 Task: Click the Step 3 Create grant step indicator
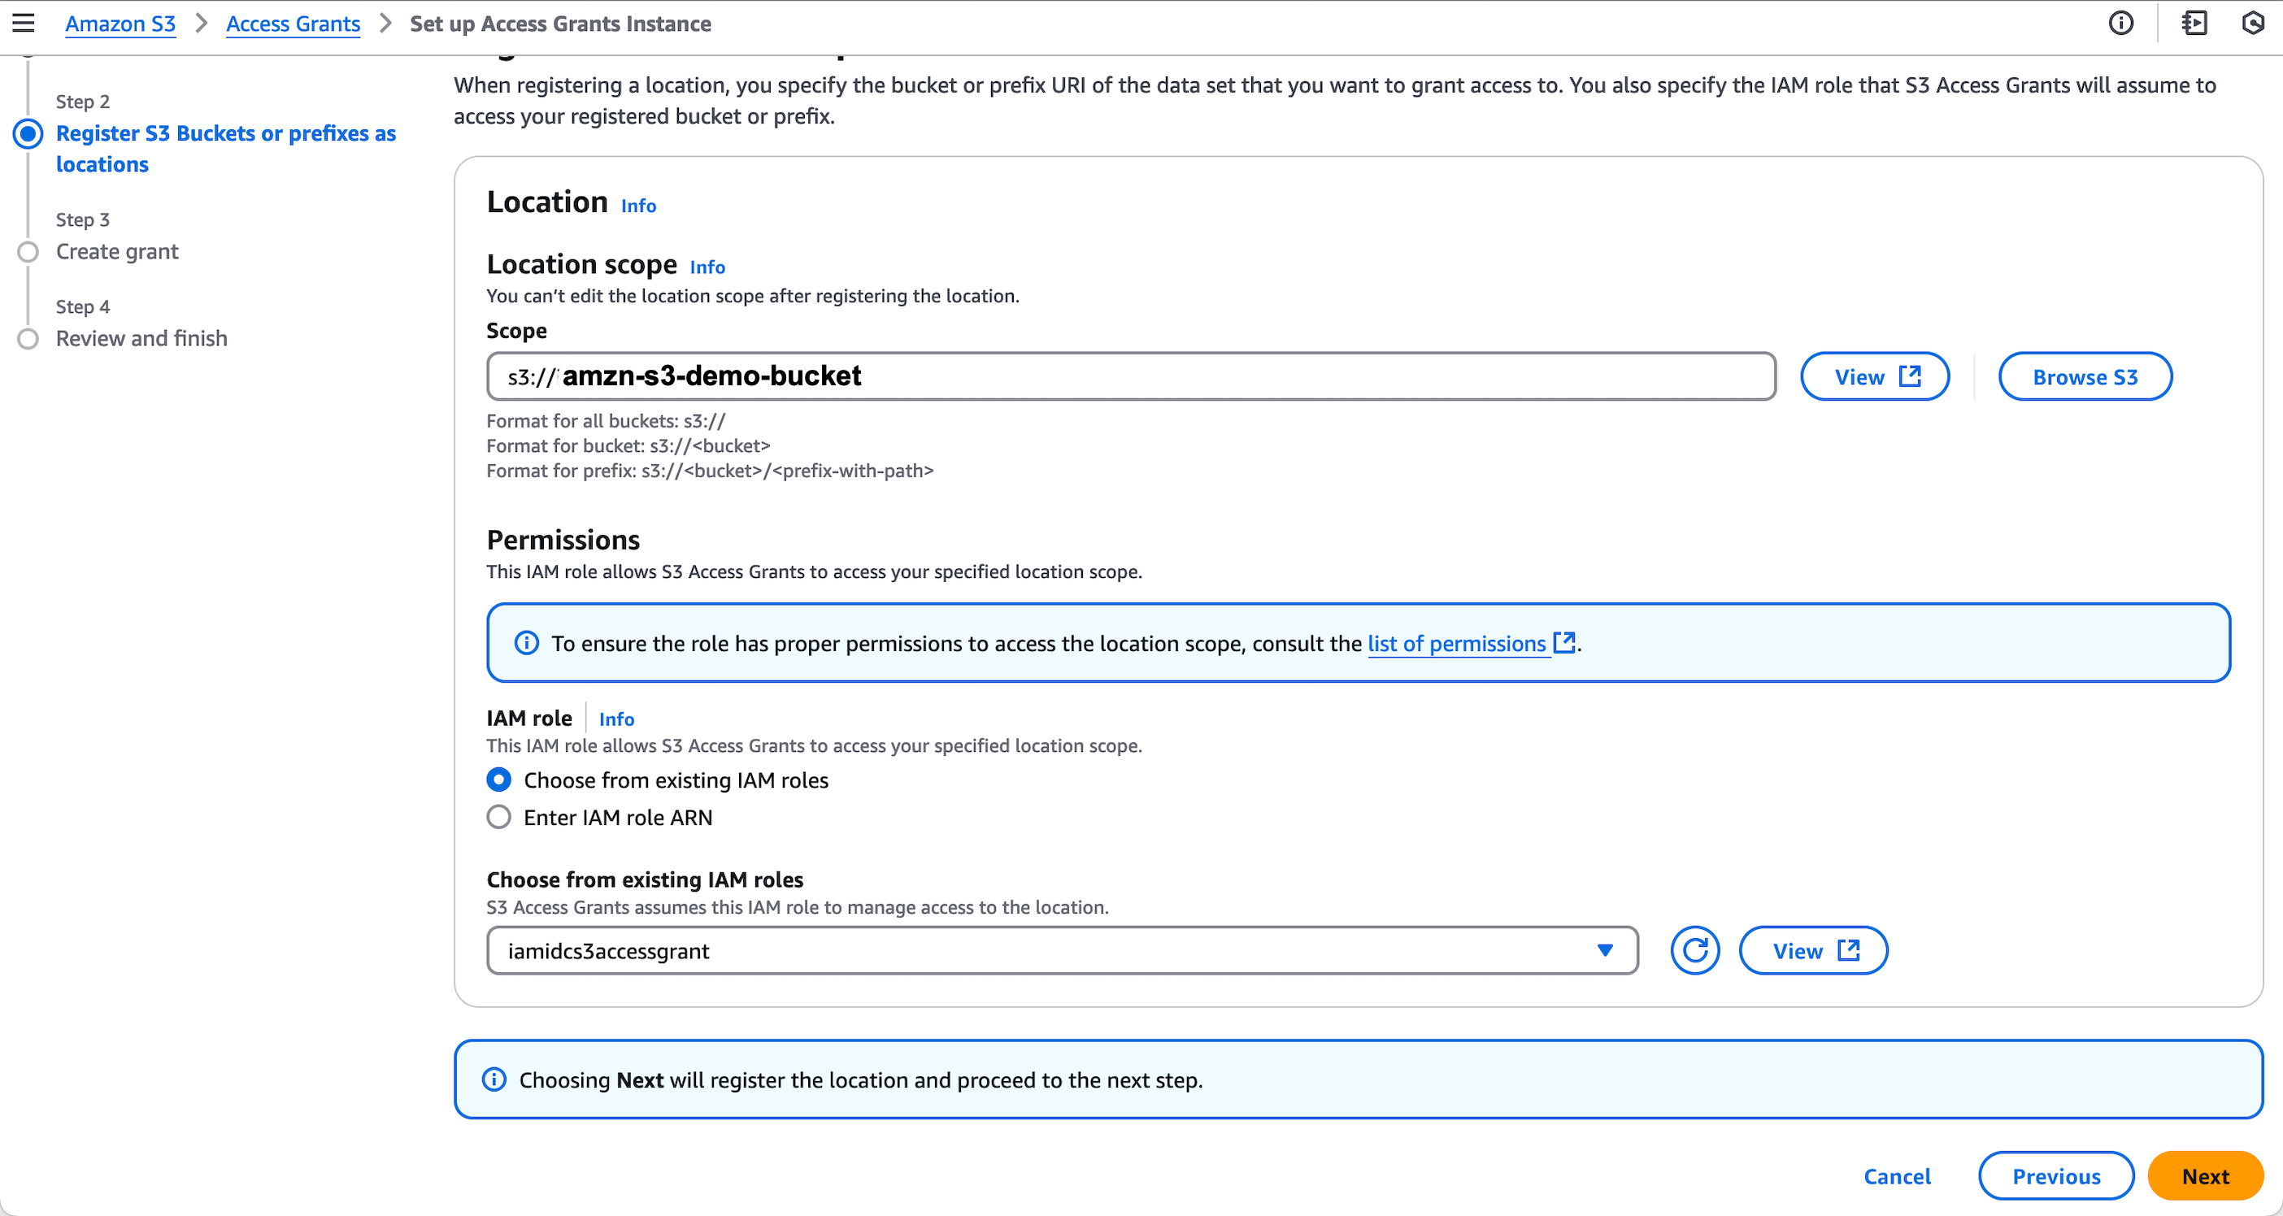(x=117, y=251)
